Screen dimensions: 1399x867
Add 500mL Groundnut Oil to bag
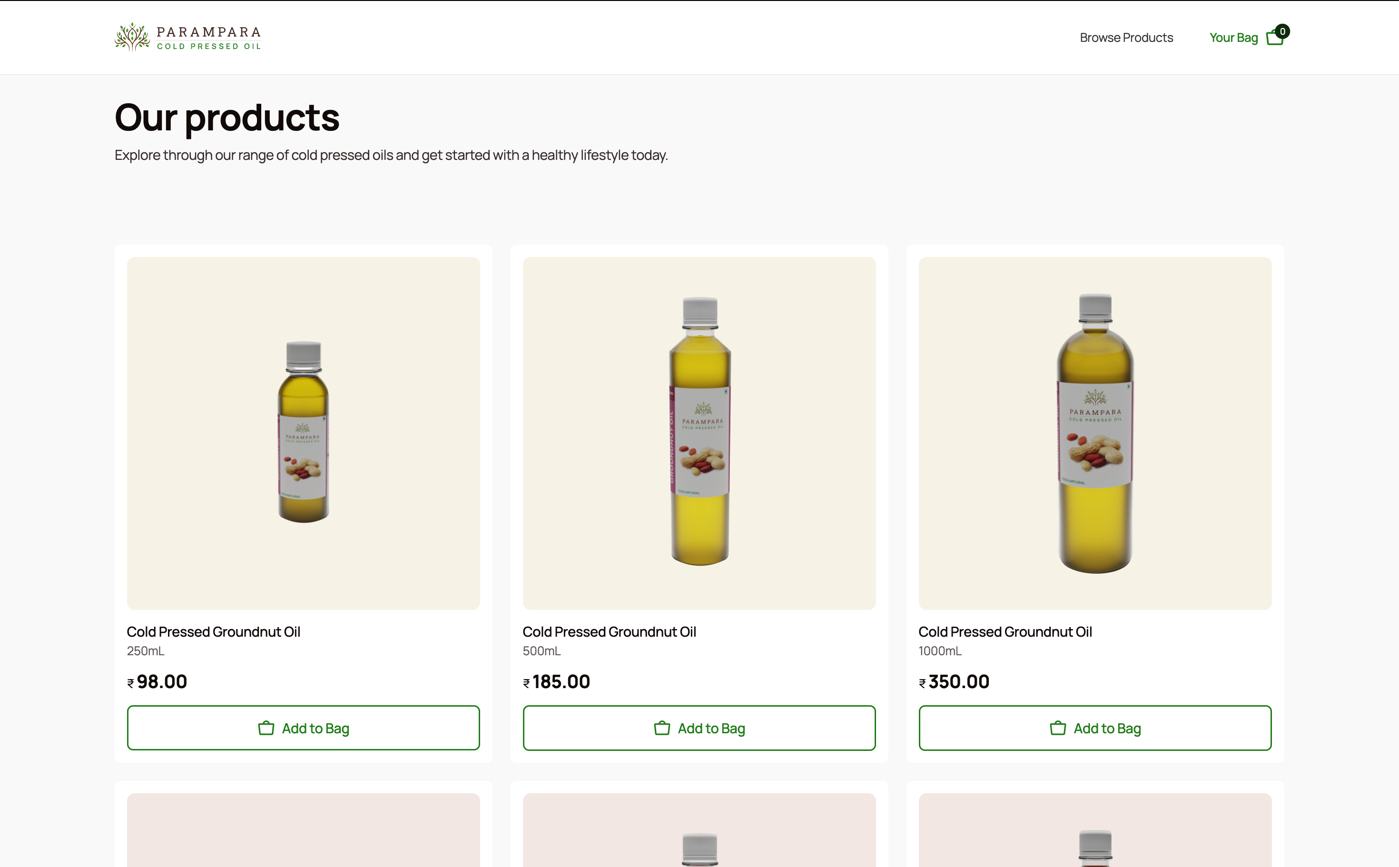pyautogui.click(x=699, y=728)
